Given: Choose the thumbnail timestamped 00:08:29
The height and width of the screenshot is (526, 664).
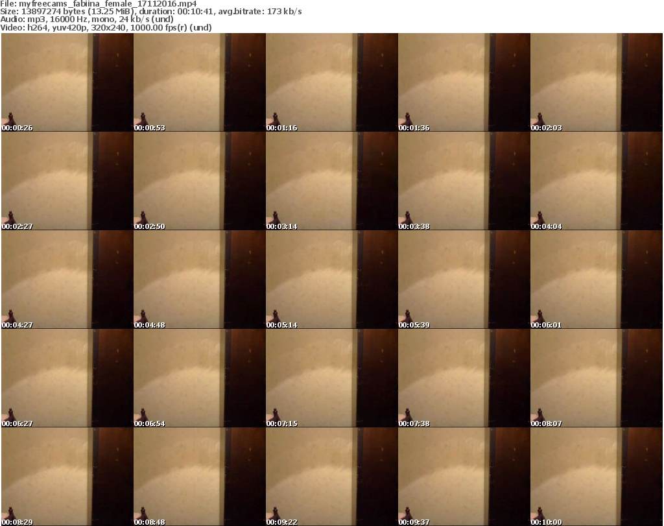Looking at the screenshot, I should click(67, 477).
